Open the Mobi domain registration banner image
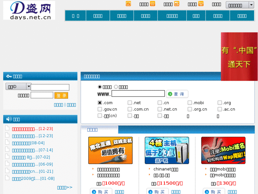Image resolution: width=258 pixels, height=194 pixels. tap(223, 150)
